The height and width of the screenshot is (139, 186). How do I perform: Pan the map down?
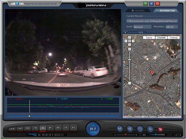[x=129, y=44]
